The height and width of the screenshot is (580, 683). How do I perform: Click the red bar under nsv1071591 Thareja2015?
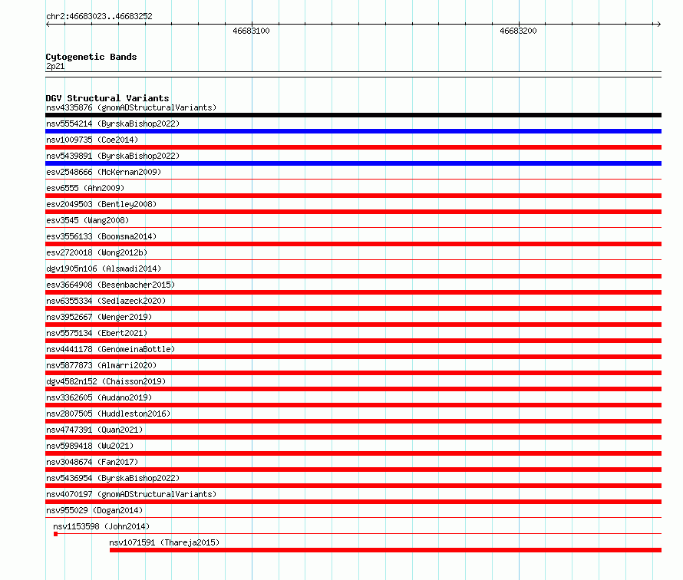(x=385, y=550)
